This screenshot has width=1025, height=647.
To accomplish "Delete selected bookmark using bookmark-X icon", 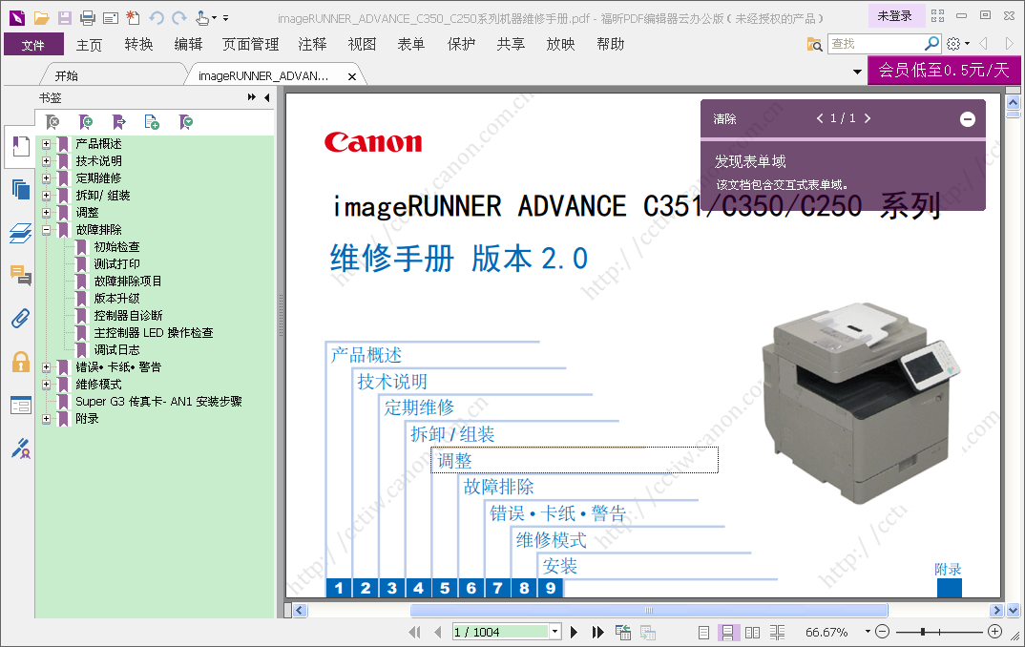I will point(52,121).
